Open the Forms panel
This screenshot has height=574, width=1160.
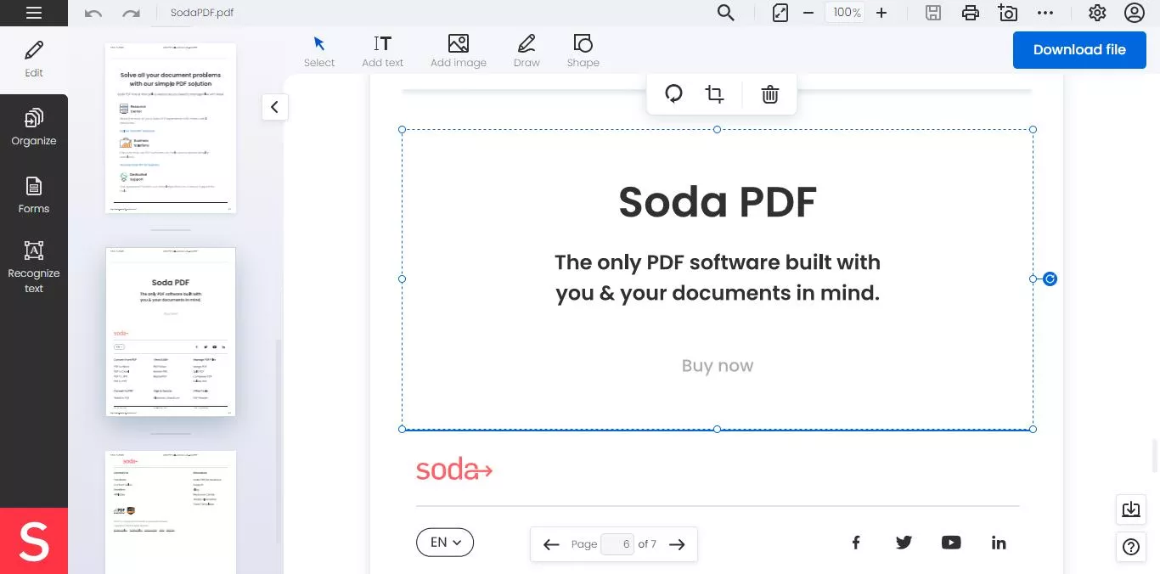pos(34,194)
